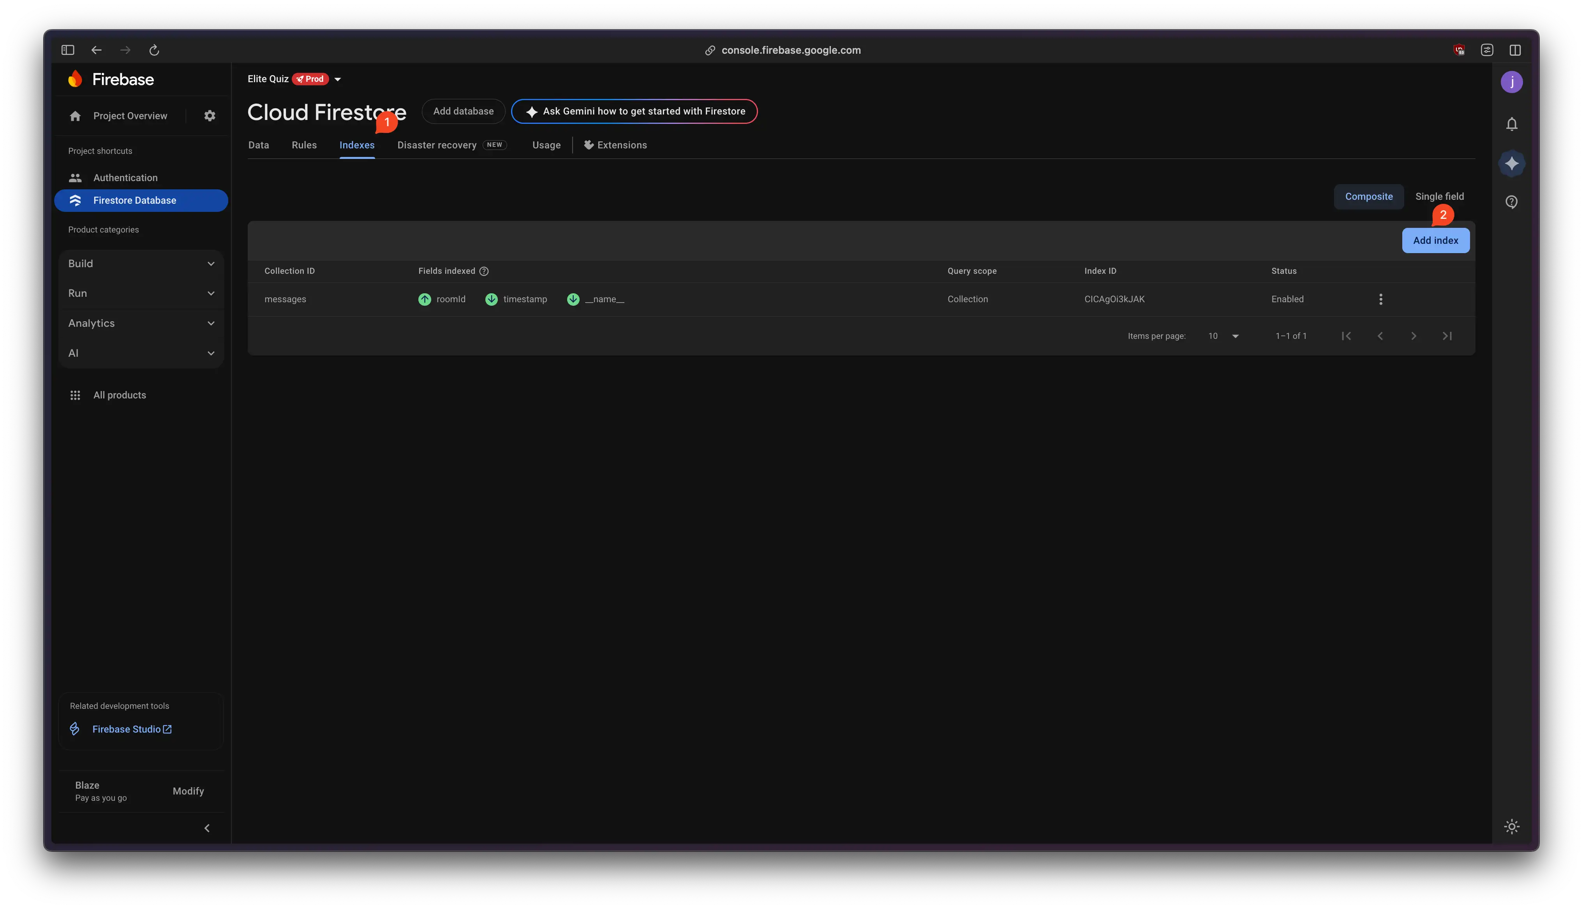The height and width of the screenshot is (909, 1583).
Task: Click the __name__ descending arrow icon
Action: point(573,299)
